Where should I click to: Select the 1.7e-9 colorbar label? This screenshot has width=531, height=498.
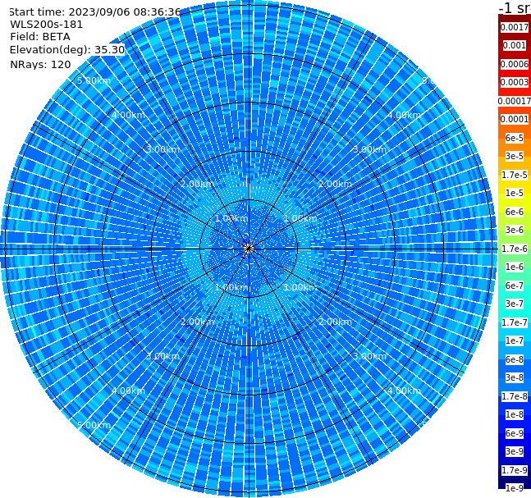(x=515, y=470)
